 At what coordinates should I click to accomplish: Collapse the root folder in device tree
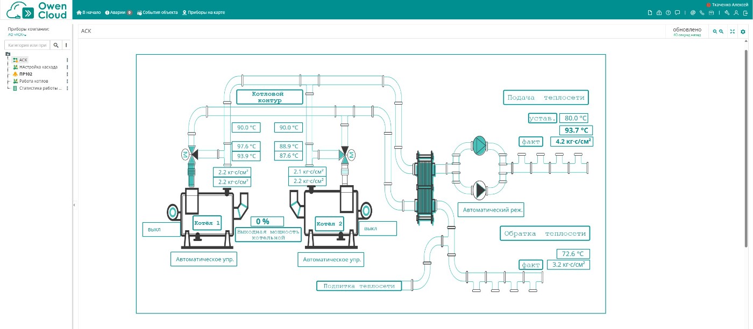(x=8, y=54)
